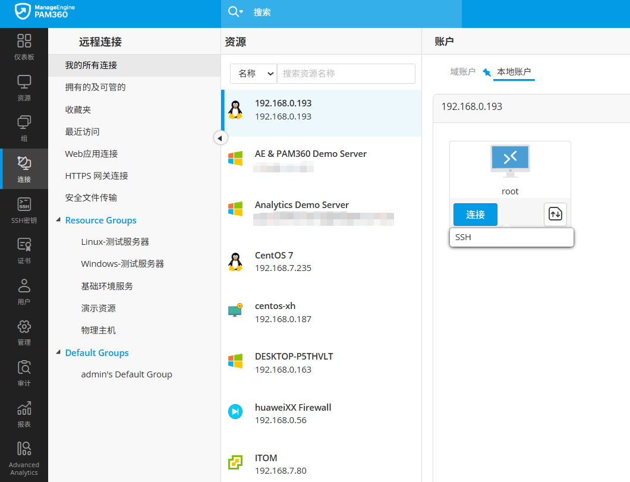Click the file transfer arrows icon beside 连接
The image size is (630, 482).
click(555, 215)
